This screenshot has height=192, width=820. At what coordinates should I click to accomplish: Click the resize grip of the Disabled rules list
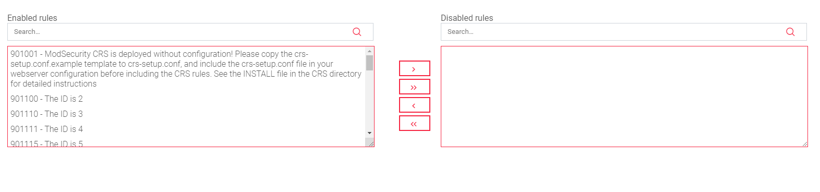(804, 143)
